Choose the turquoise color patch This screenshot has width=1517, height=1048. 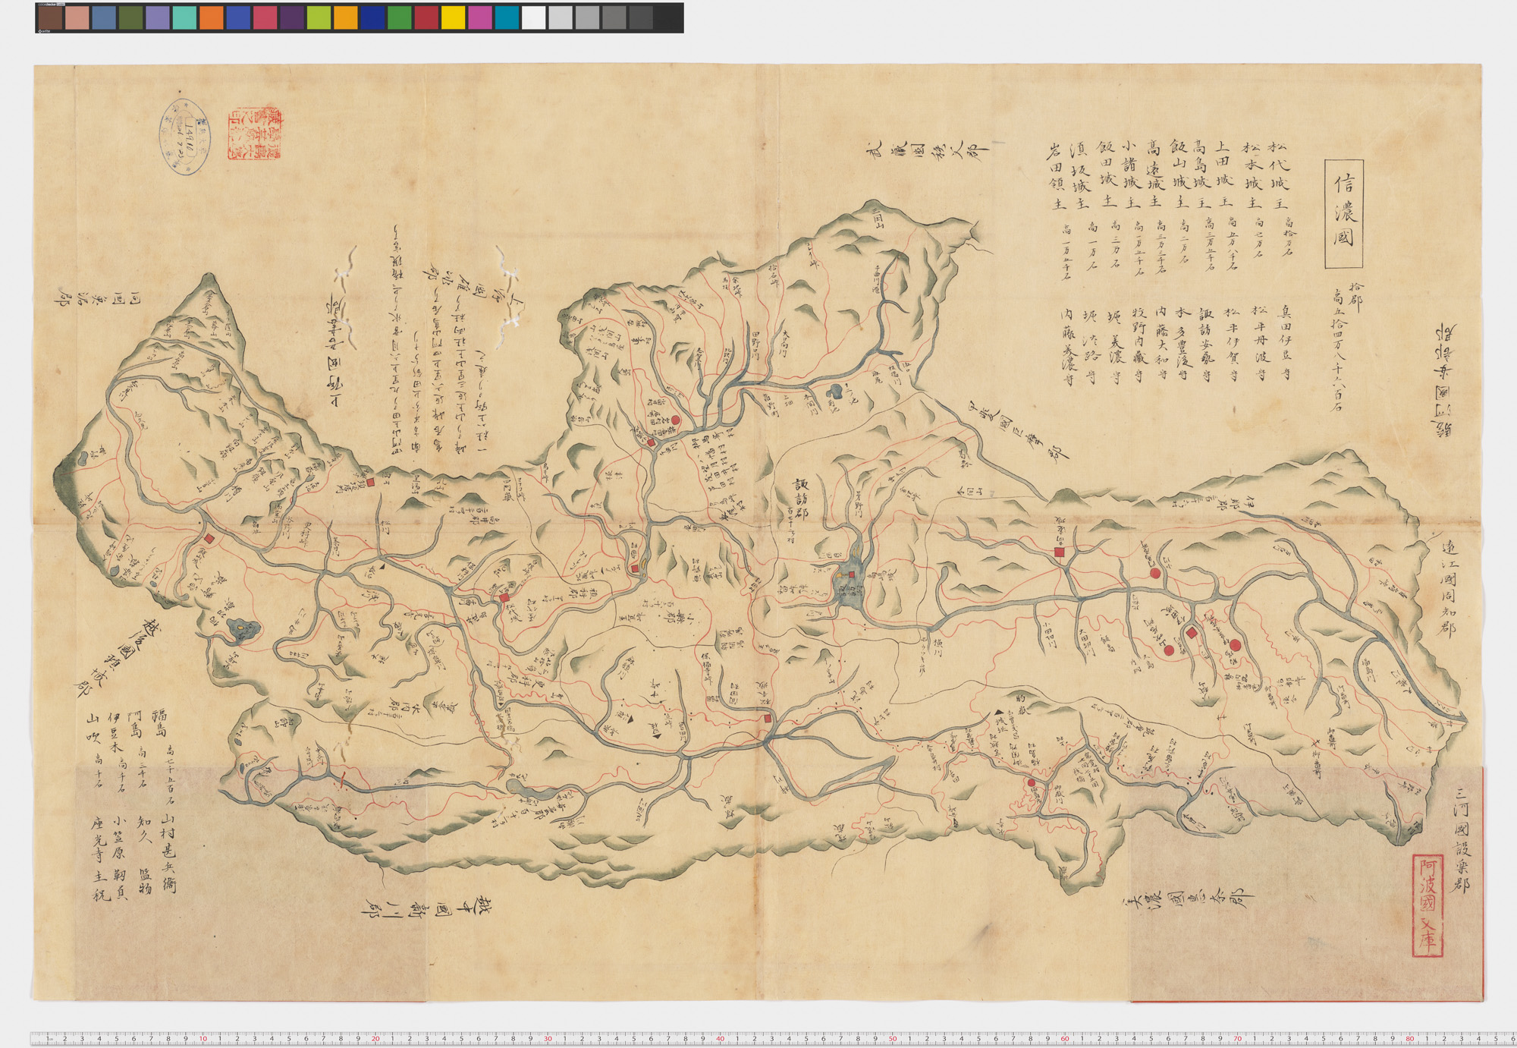point(184,18)
